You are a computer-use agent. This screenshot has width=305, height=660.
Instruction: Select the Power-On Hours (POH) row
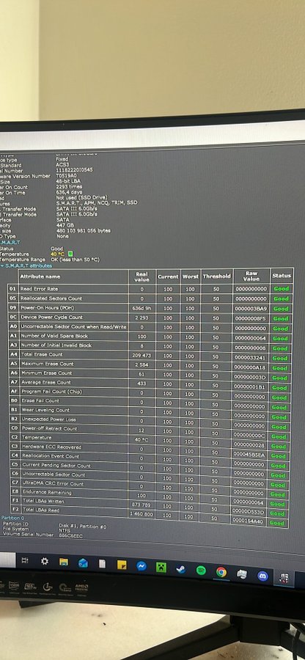tap(149, 308)
